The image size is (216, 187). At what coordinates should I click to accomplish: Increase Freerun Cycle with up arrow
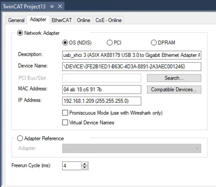click(x=84, y=164)
